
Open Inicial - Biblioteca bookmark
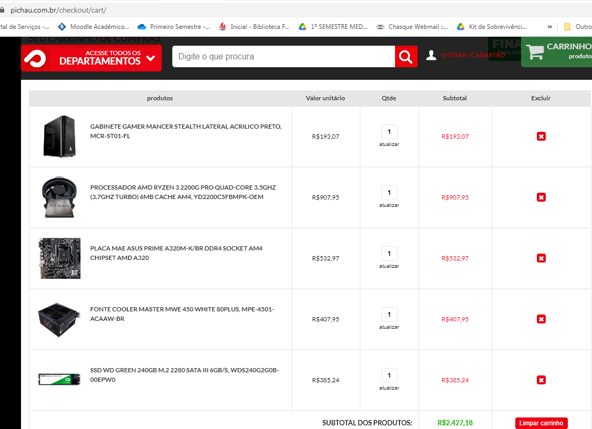coord(254,27)
